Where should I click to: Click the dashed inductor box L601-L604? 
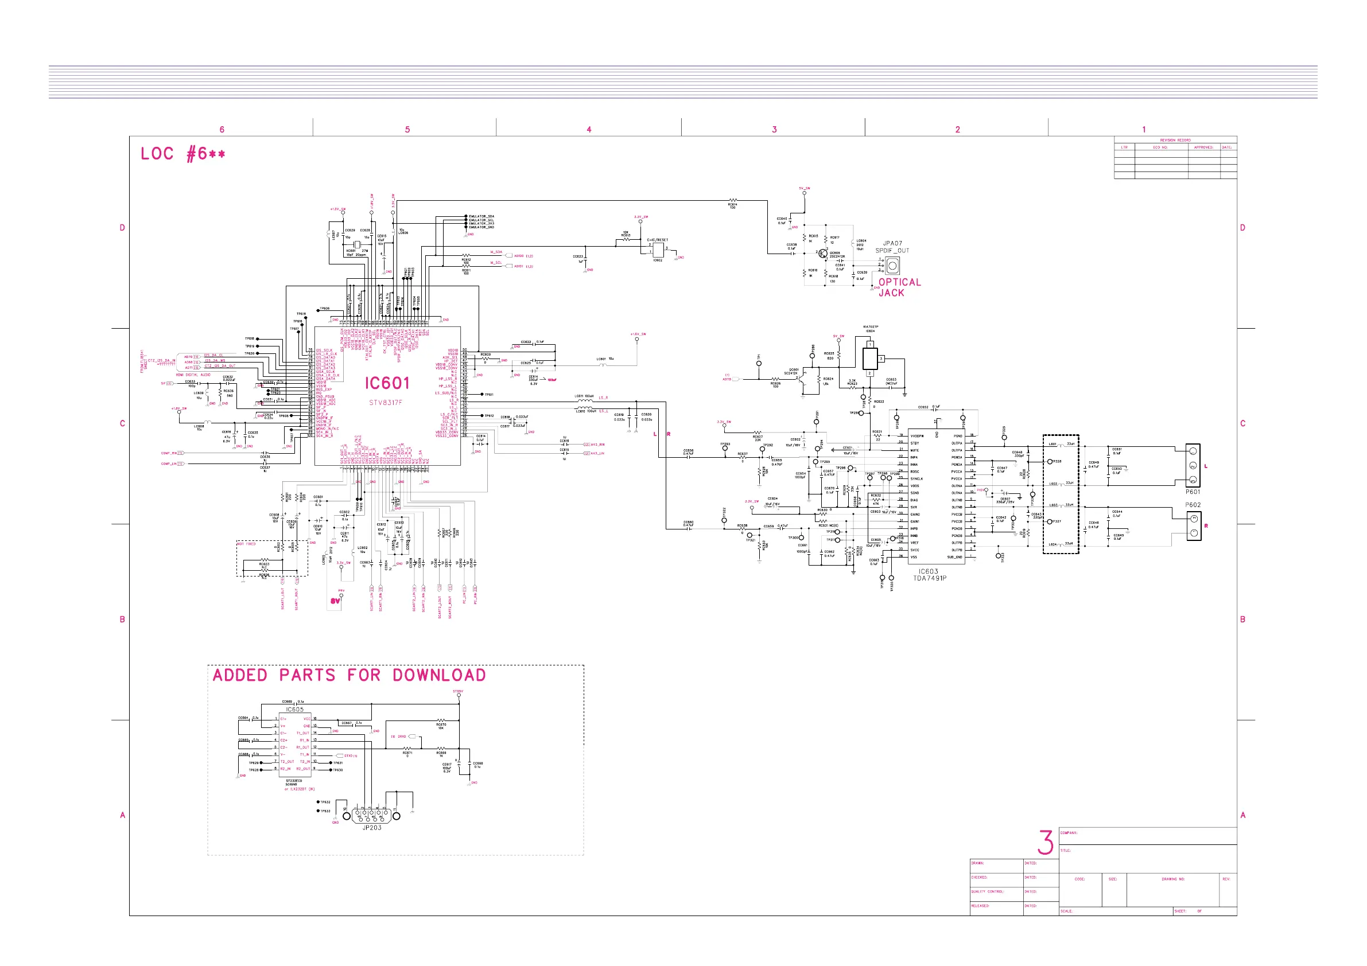(1061, 494)
